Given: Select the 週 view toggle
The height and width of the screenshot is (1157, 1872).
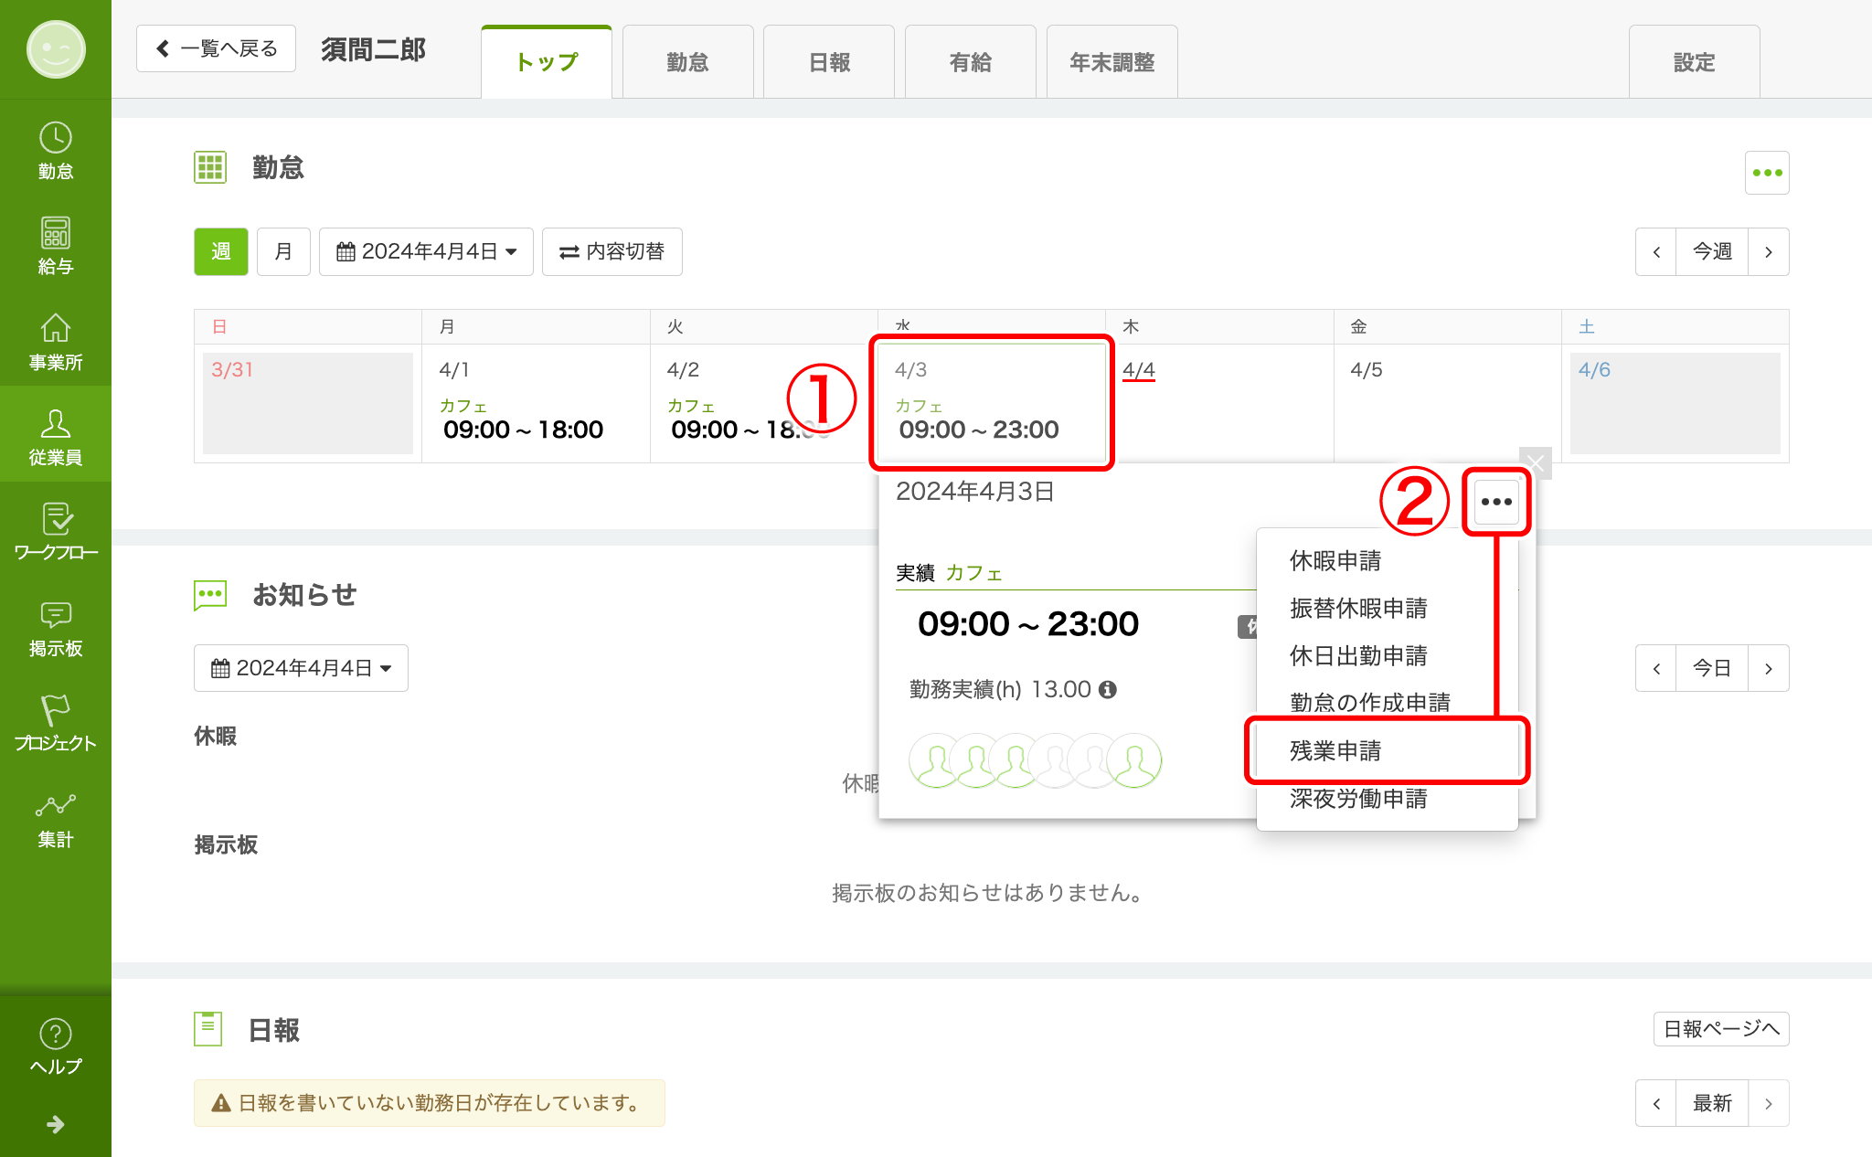Looking at the screenshot, I should tap(221, 251).
